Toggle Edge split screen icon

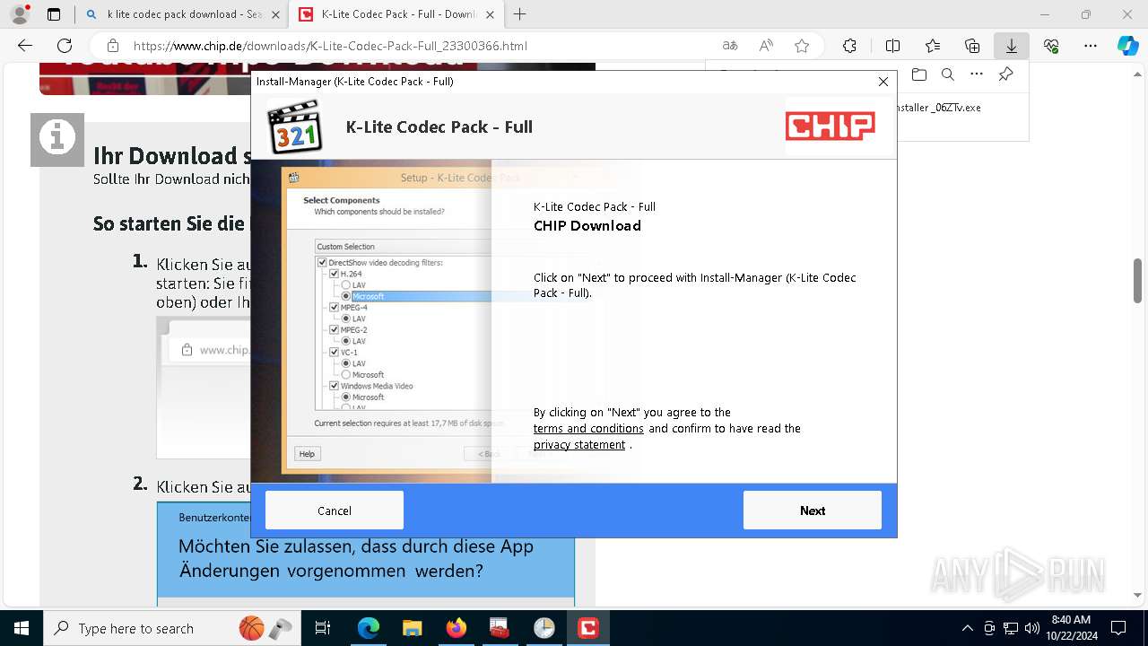(x=892, y=46)
